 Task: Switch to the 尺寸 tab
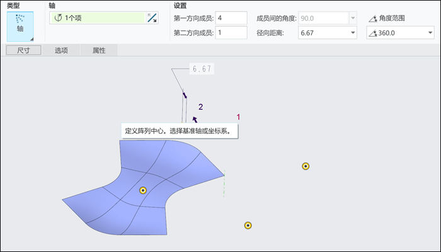pyautogui.click(x=24, y=50)
